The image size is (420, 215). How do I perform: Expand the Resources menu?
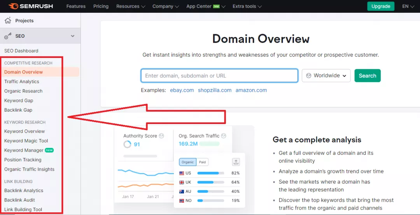[x=131, y=6]
